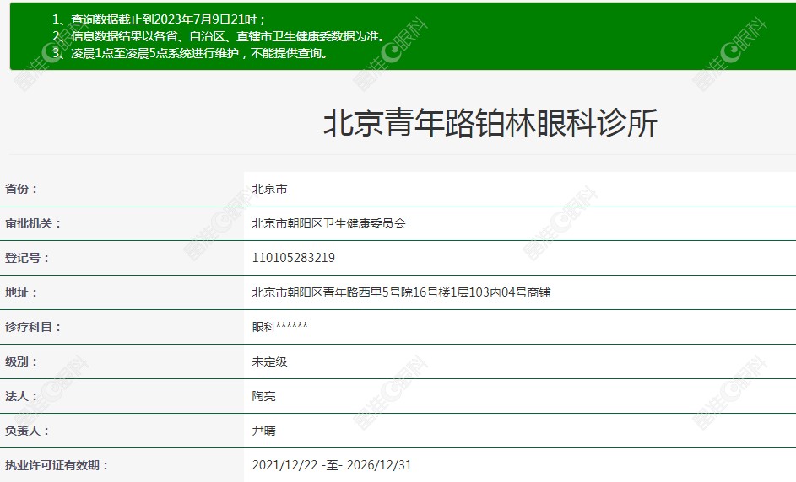Viewport: 796px width, 482px height.
Task: Click the 法人 label
Action: (21, 396)
